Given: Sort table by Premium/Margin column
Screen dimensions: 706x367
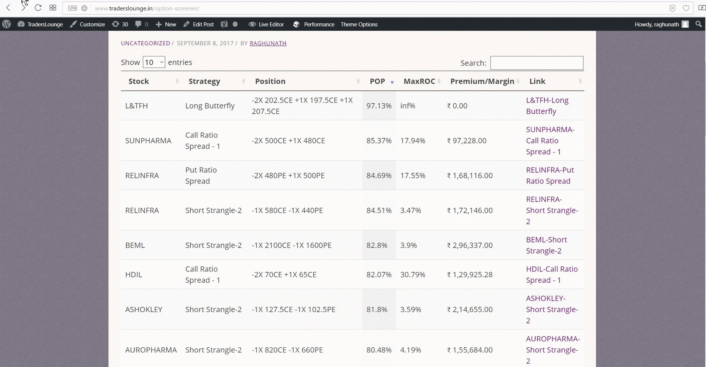Looking at the screenshot, I should 482,81.
